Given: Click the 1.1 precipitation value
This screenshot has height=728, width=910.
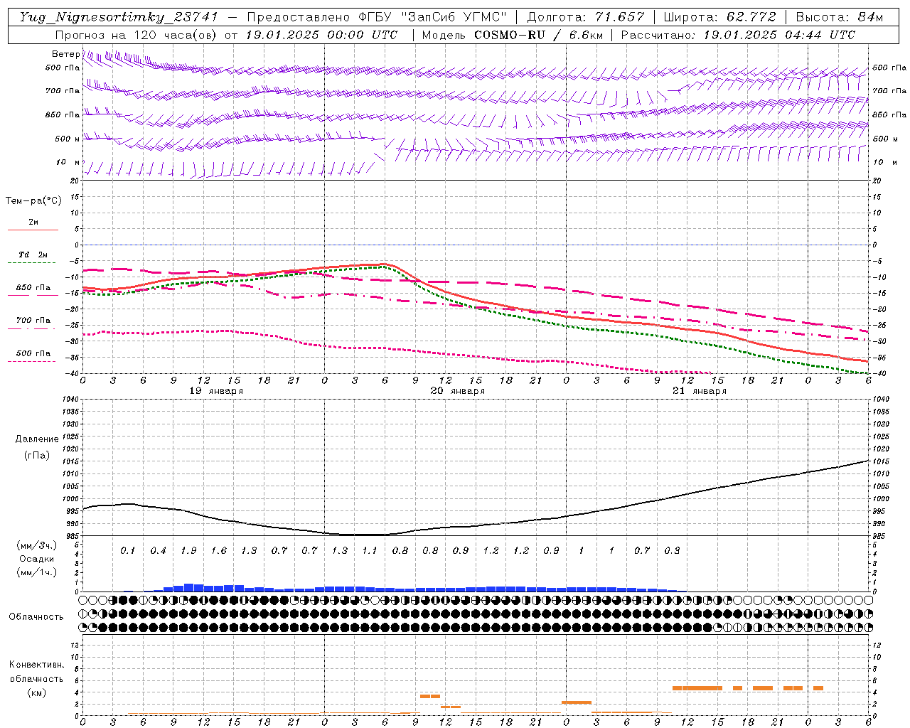Looking at the screenshot, I should coord(370,550).
